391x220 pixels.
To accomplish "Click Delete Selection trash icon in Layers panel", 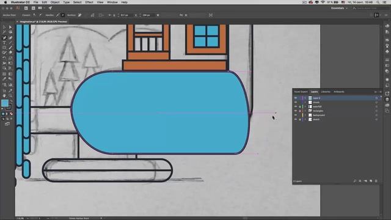I will 376,181.
